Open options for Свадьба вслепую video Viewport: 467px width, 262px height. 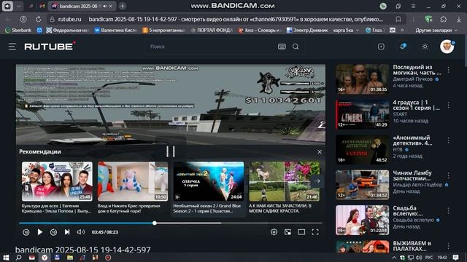point(448,211)
